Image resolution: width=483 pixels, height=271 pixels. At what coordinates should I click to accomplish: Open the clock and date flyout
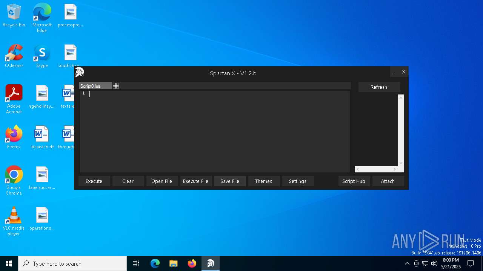(451, 263)
